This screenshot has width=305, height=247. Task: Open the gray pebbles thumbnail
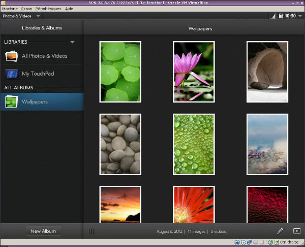[x=120, y=144]
